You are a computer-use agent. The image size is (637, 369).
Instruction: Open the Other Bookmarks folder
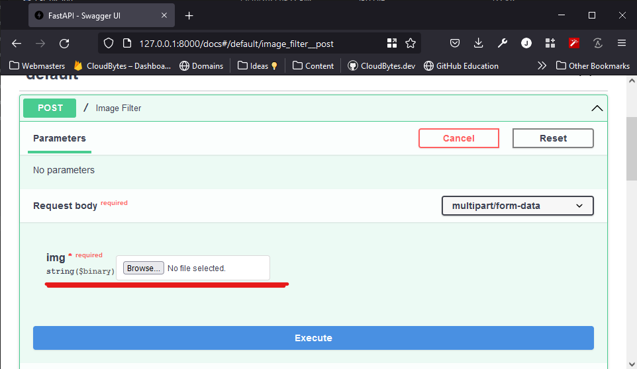pyautogui.click(x=593, y=65)
